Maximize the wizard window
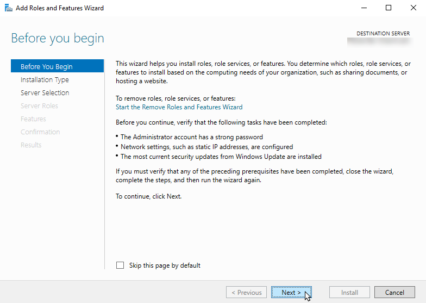 click(x=389, y=8)
